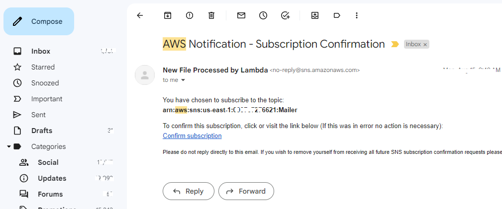Expand recipient details next to "to me"
This screenshot has width=502, height=209.
click(183, 80)
